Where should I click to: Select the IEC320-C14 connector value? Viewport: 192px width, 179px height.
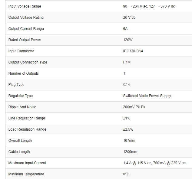coord(133,51)
